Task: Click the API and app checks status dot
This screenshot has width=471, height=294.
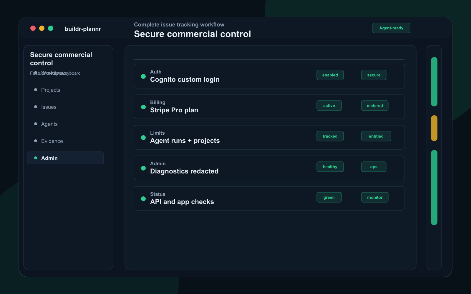Action: point(143,199)
